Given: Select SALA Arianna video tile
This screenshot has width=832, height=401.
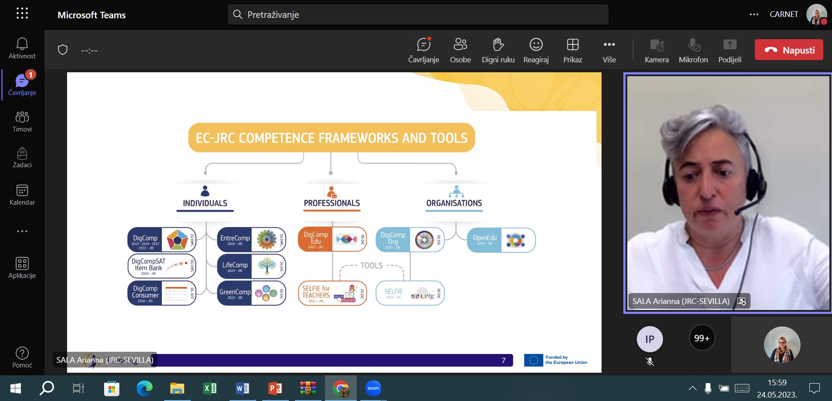Looking at the screenshot, I should 728,193.
